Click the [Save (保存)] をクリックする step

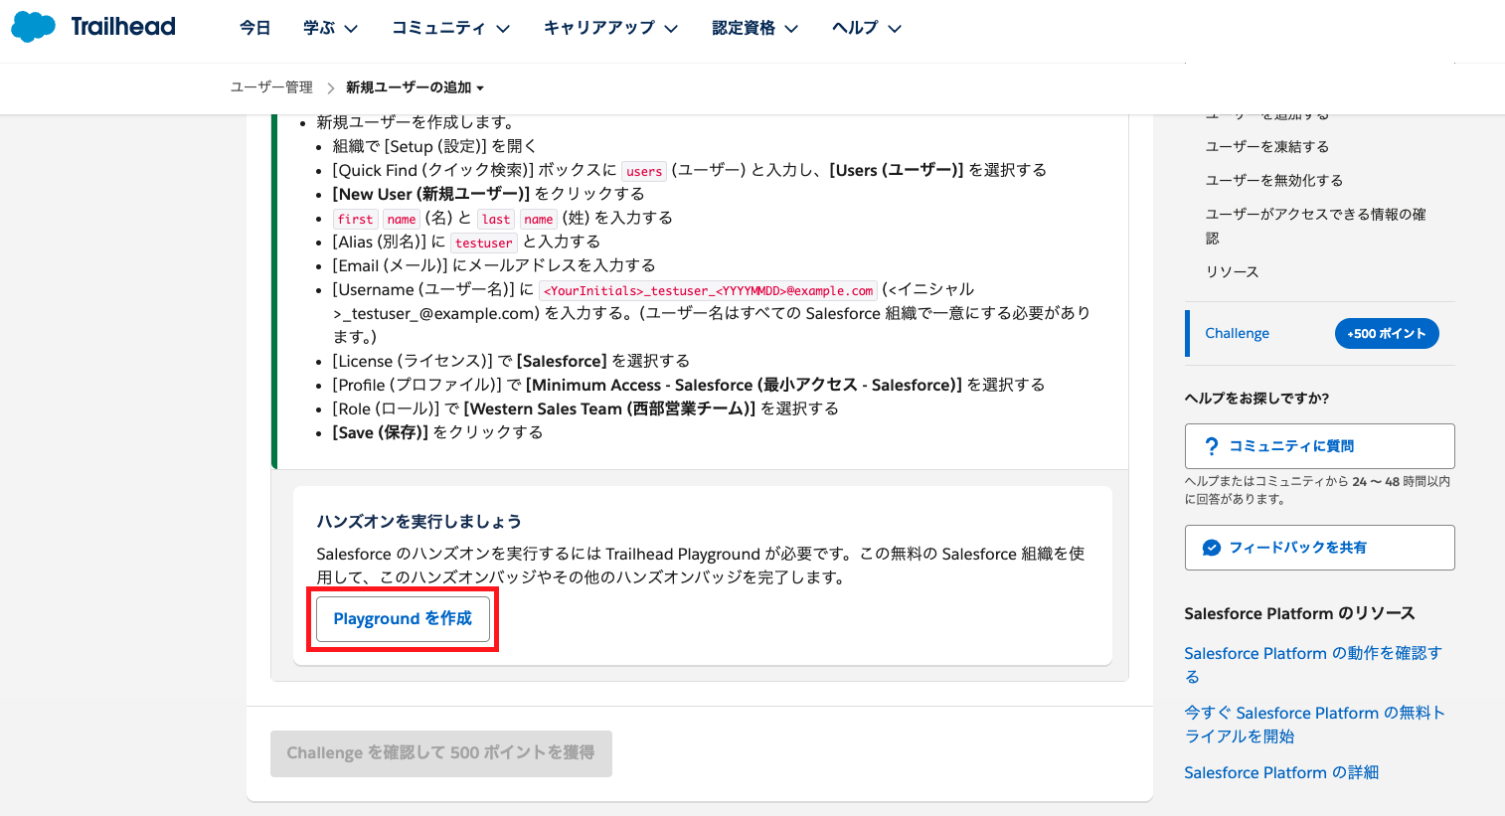point(437,432)
